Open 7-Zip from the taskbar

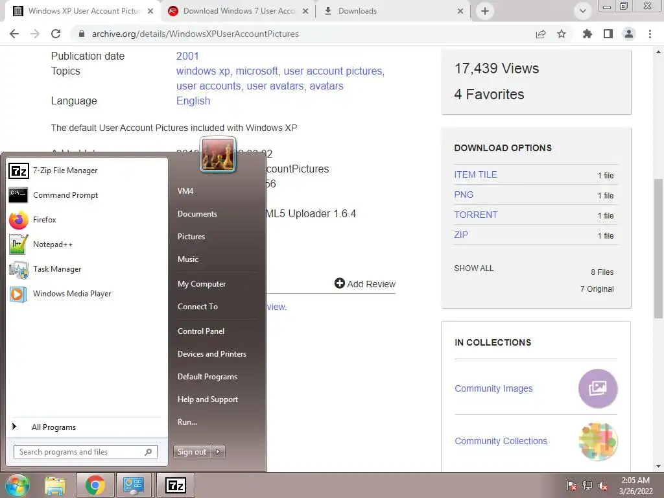tap(175, 486)
